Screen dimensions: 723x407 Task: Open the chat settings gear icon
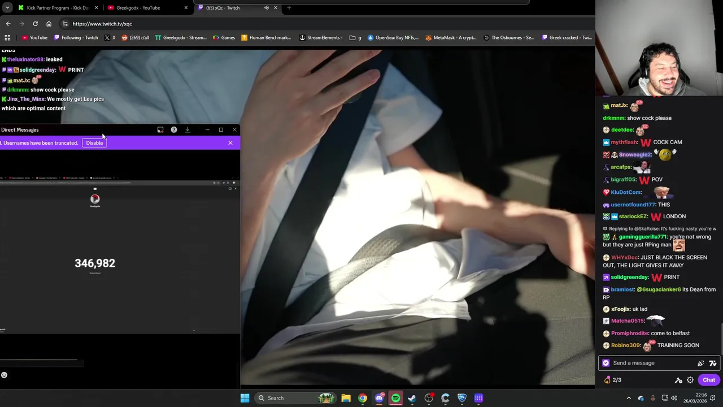(690, 380)
